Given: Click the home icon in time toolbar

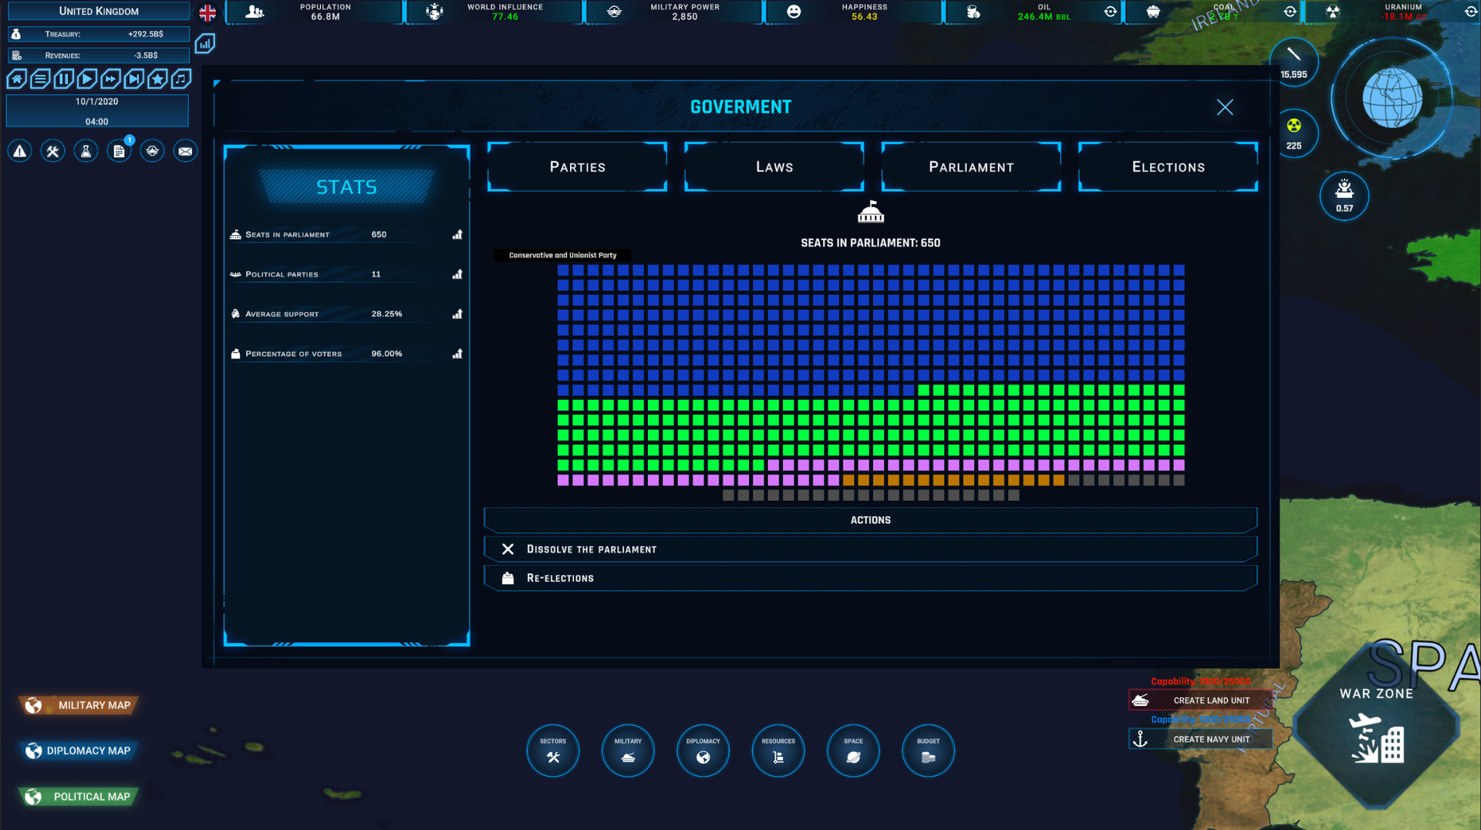Looking at the screenshot, I should click(x=17, y=79).
